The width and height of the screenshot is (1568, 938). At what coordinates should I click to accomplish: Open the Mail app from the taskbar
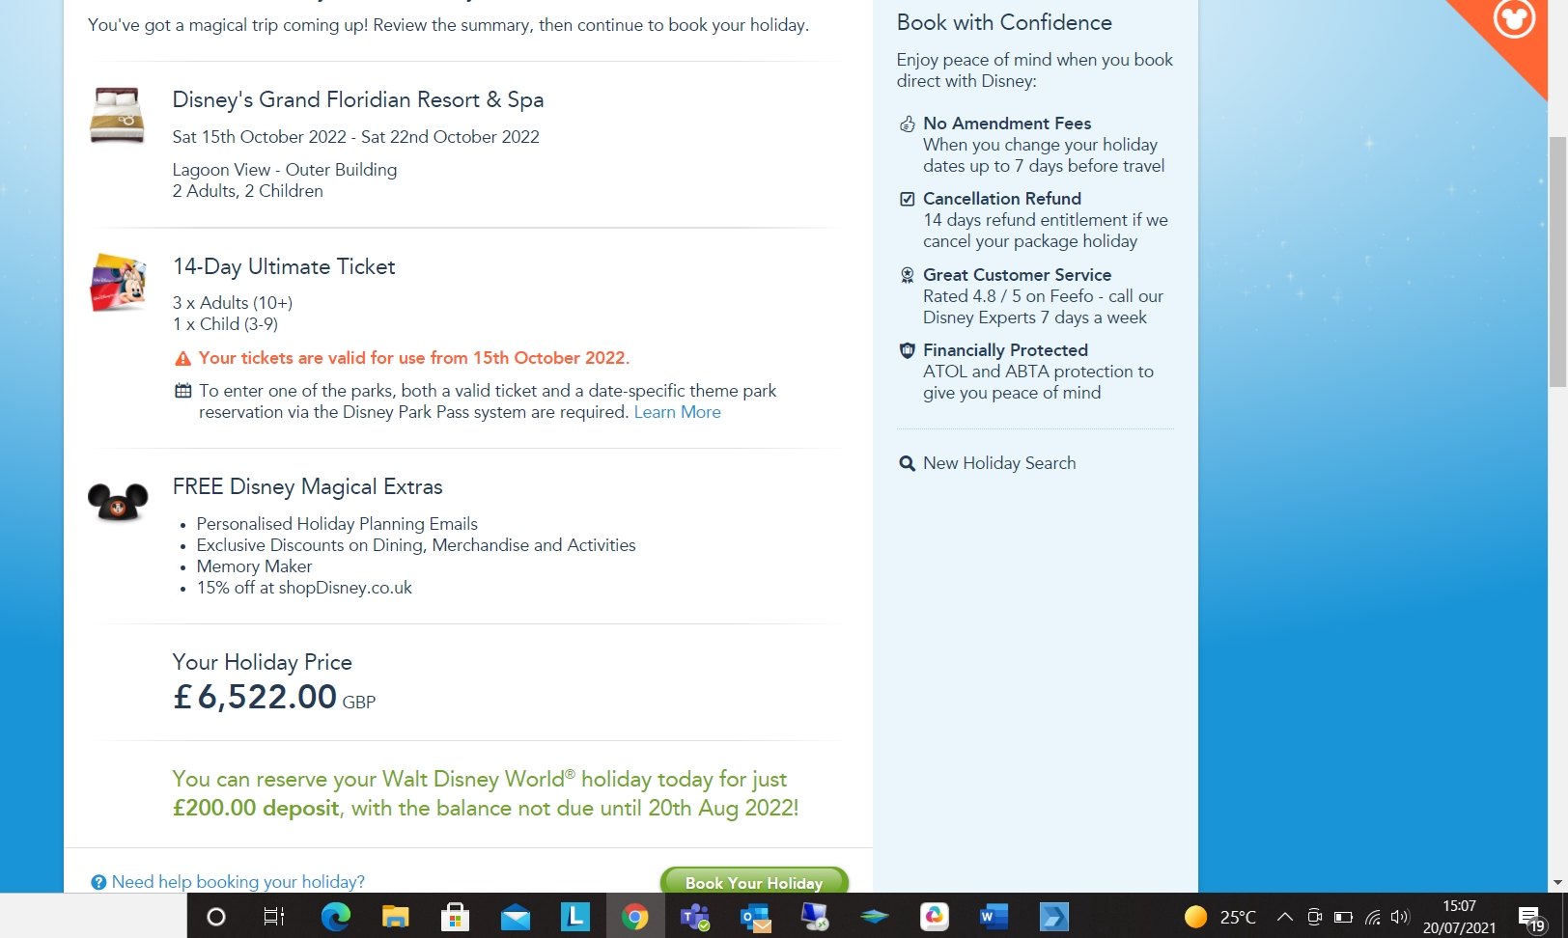(515, 917)
